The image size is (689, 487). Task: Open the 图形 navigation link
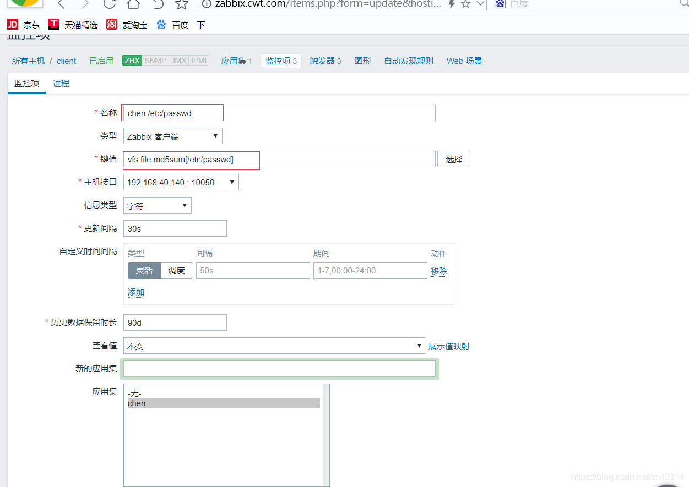point(362,61)
